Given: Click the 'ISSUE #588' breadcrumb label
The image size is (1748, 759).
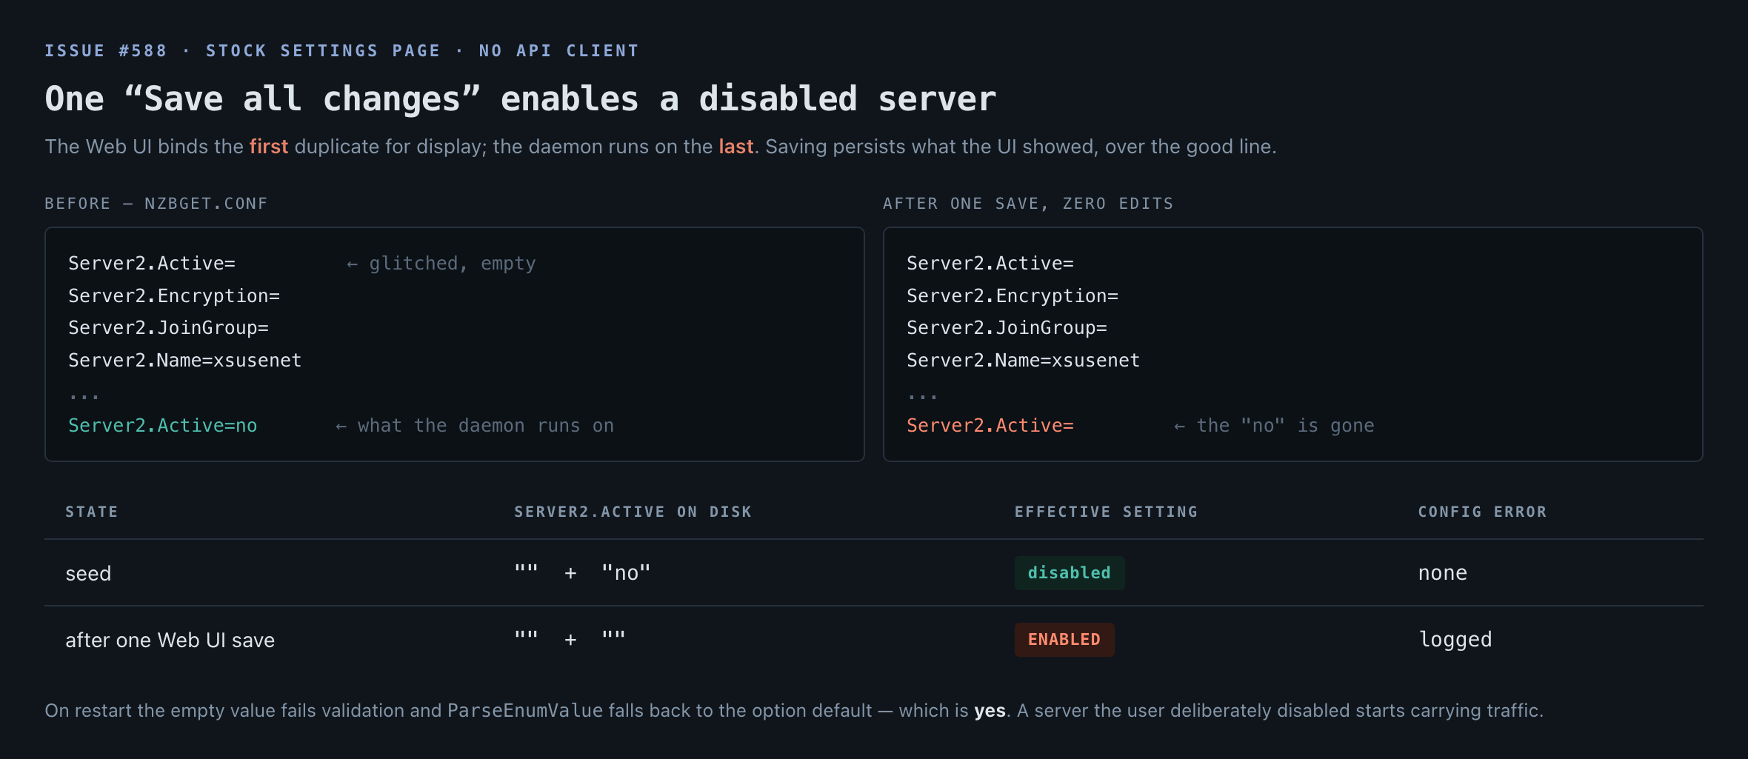Looking at the screenshot, I should (106, 51).
